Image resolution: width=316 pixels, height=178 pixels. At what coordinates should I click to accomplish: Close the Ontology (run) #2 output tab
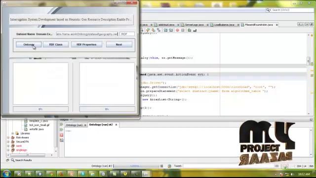tap(117, 125)
